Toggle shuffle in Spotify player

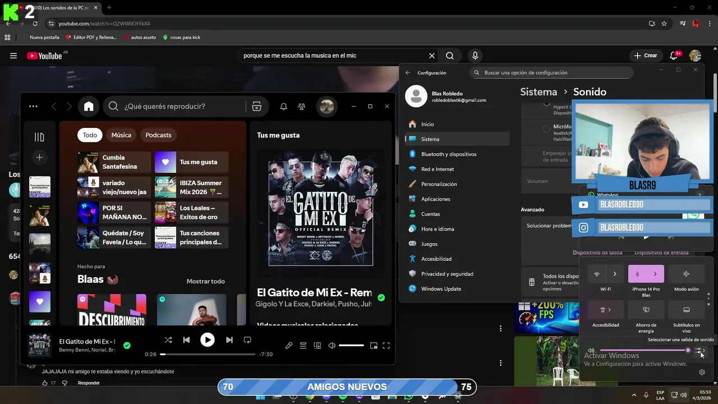pos(168,339)
